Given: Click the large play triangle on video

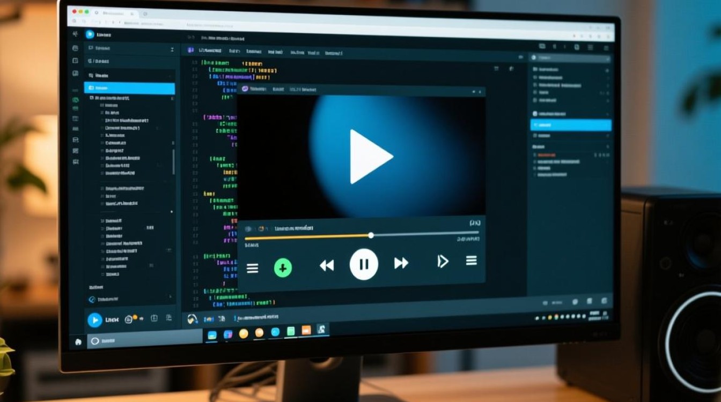Looking at the screenshot, I should (370, 157).
